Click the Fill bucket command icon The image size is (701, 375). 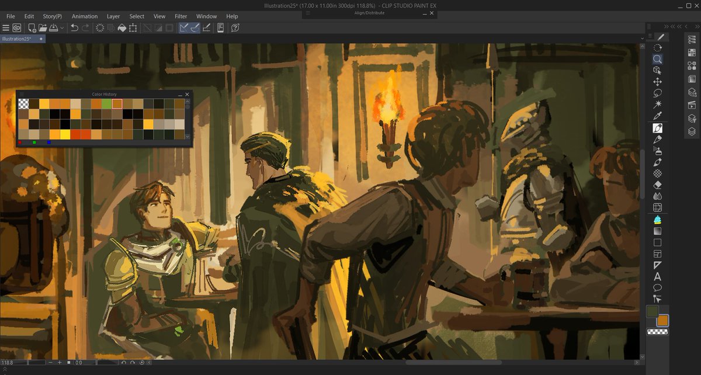(x=122, y=27)
